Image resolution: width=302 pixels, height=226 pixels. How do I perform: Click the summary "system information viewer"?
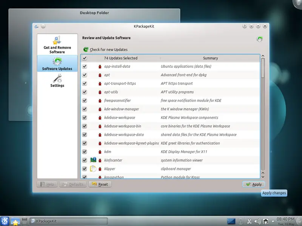182,160
